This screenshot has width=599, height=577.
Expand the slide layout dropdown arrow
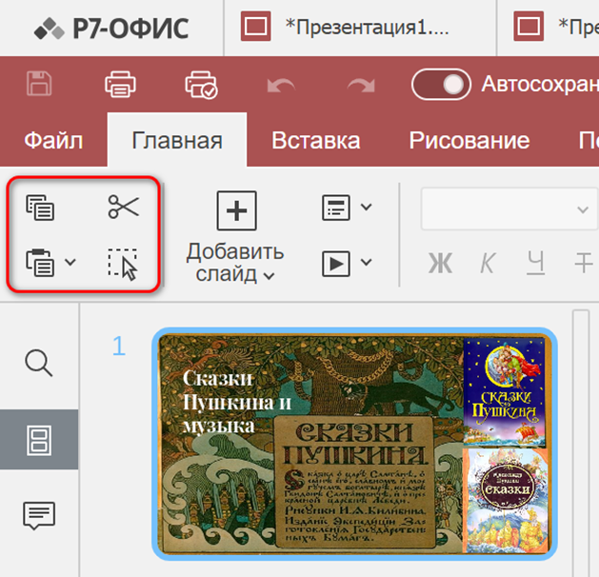[366, 207]
